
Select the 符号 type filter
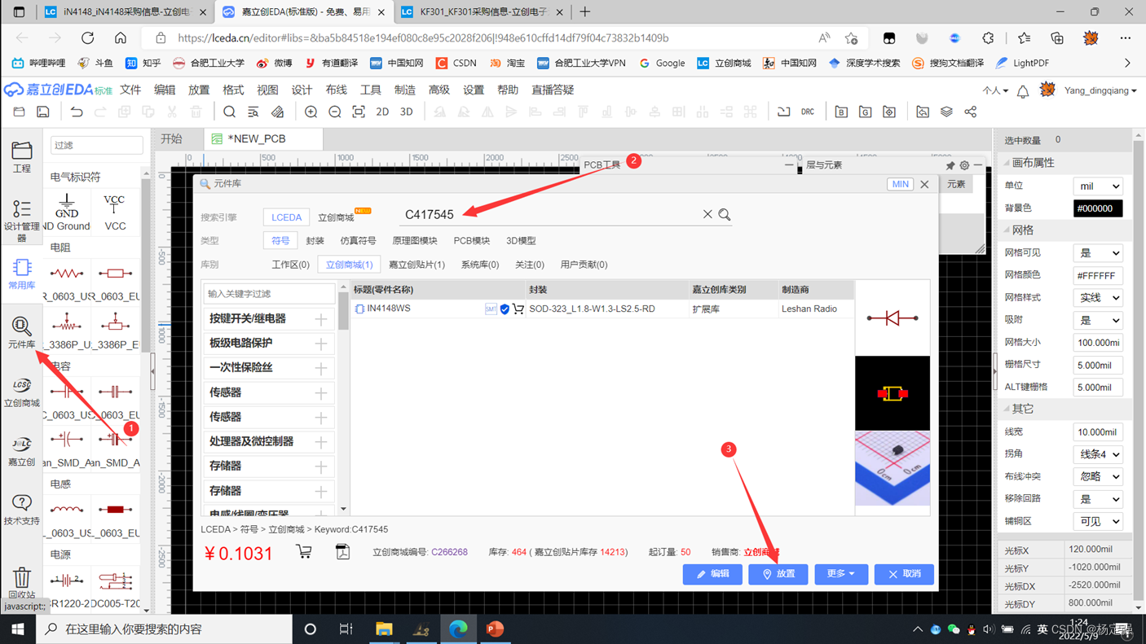280,241
